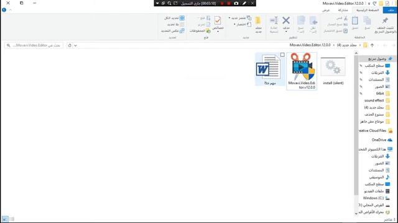The width and height of the screenshot is (398, 223).
Task: Open the Easy access dropdown
Action: 242,24
